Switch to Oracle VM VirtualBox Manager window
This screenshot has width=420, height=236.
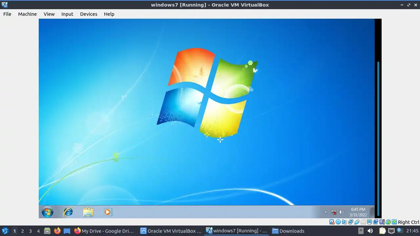pyautogui.click(x=171, y=231)
